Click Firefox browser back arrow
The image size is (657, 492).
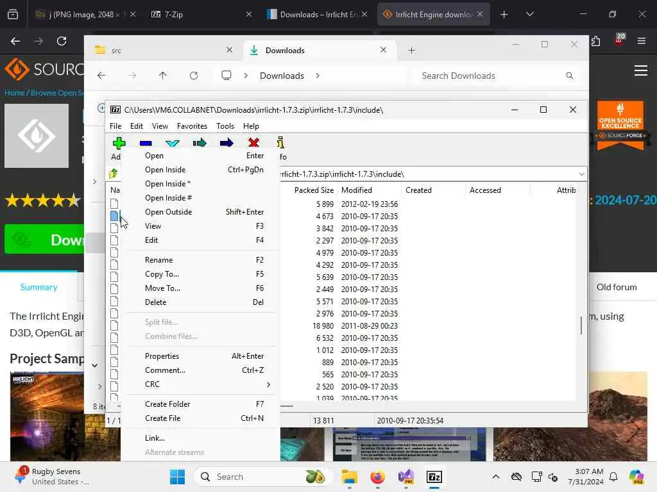tap(15, 41)
